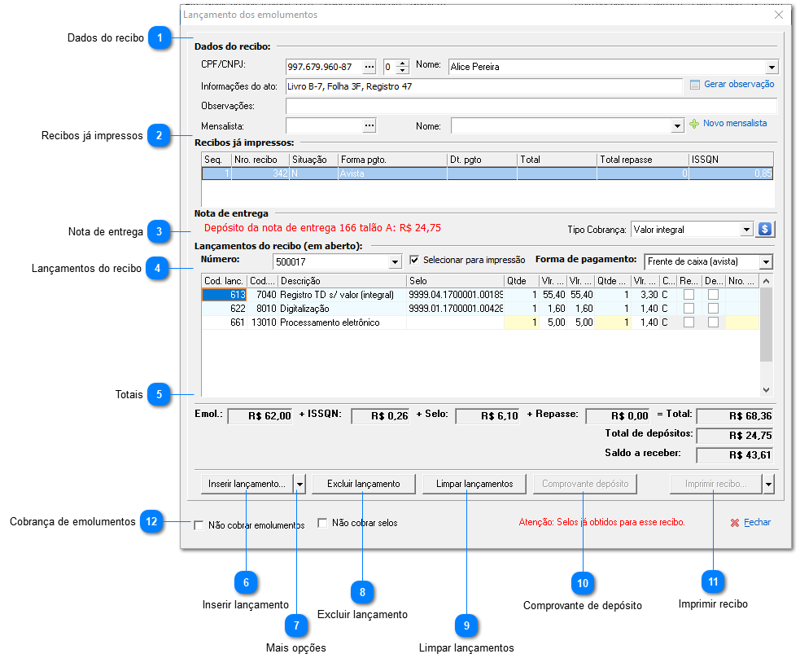Click blue dollar sign charge button
The image size is (800, 667).
[765, 230]
